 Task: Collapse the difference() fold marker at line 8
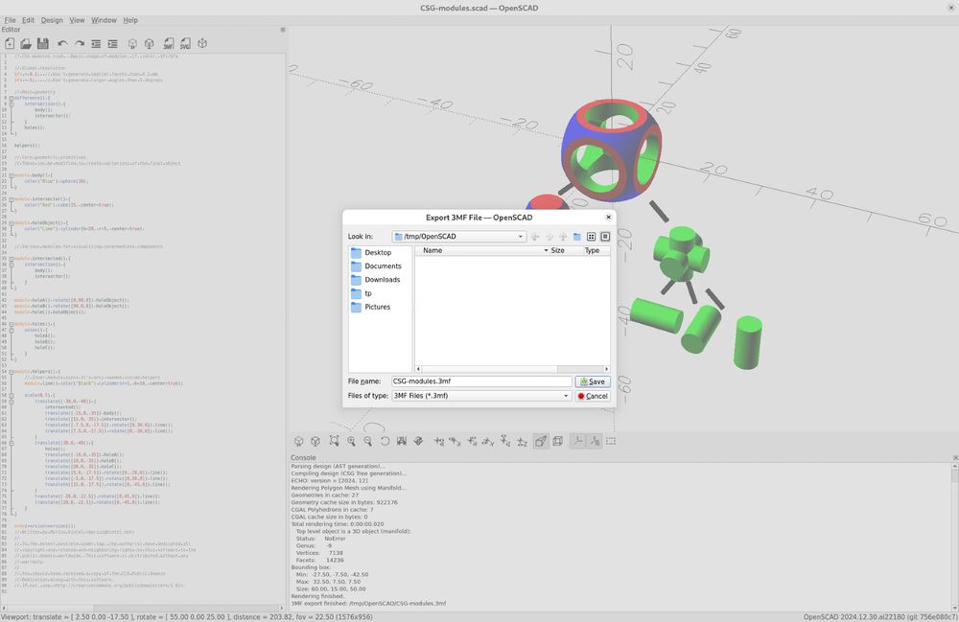coord(11,98)
